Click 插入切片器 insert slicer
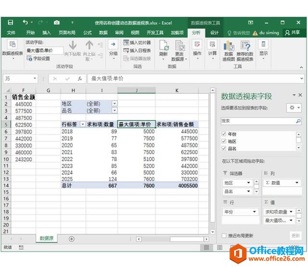This screenshot has width=308, height=267. (x=137, y=42)
